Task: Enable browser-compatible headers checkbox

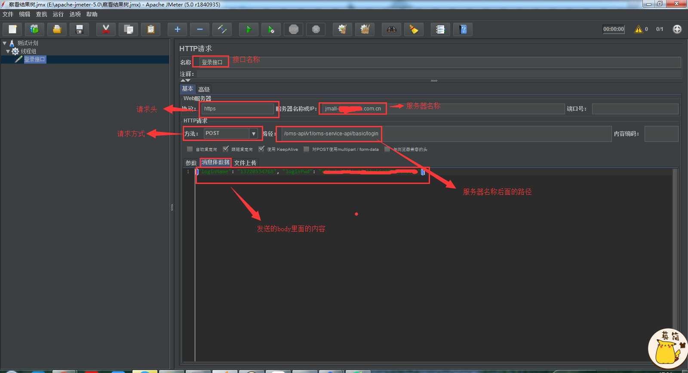Action: tap(387, 149)
